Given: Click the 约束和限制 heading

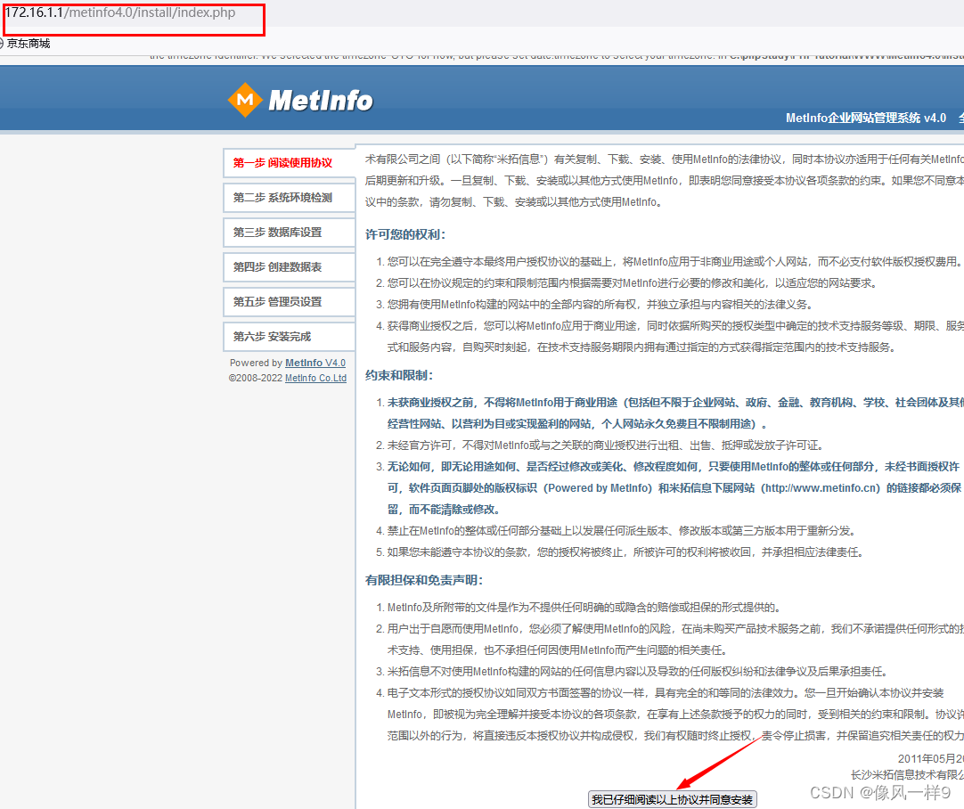Looking at the screenshot, I should [399, 375].
